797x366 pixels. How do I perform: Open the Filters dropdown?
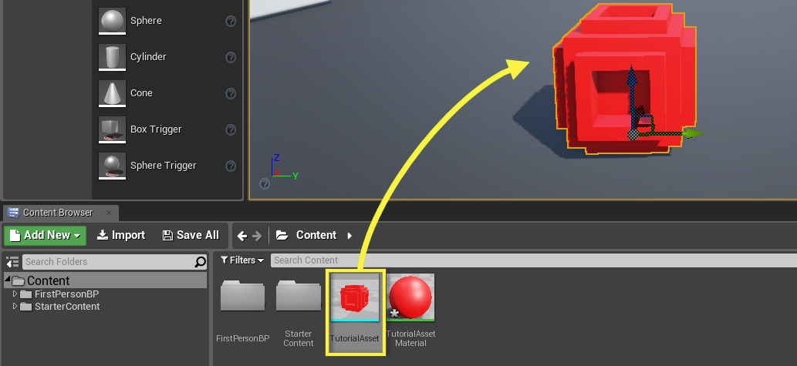242,260
